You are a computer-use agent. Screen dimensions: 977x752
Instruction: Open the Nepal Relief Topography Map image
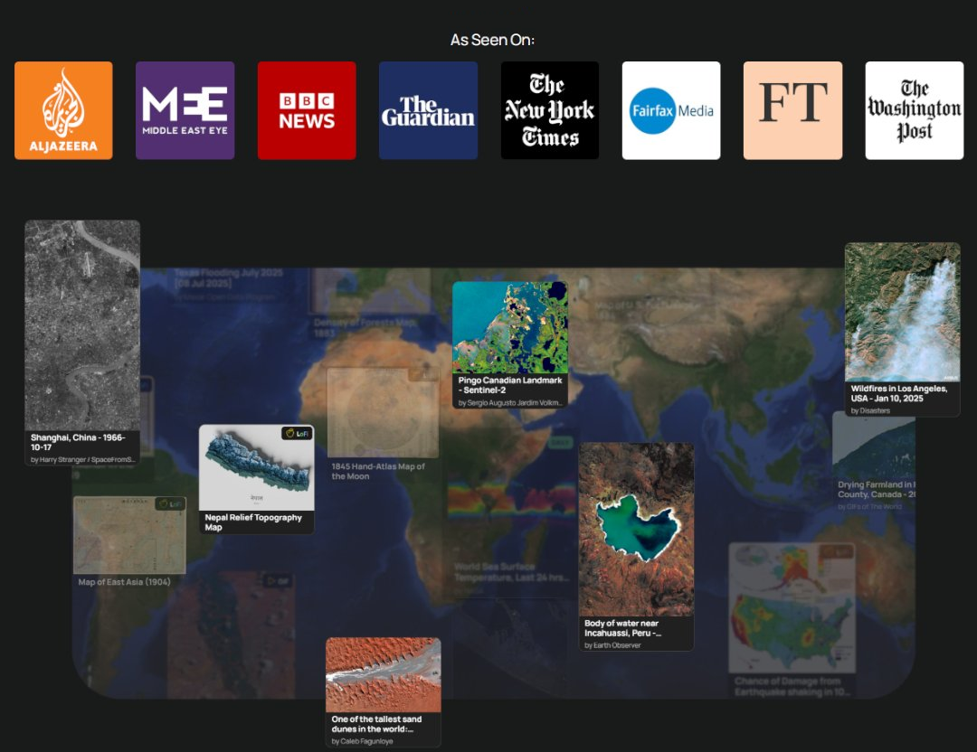pyautogui.click(x=257, y=467)
